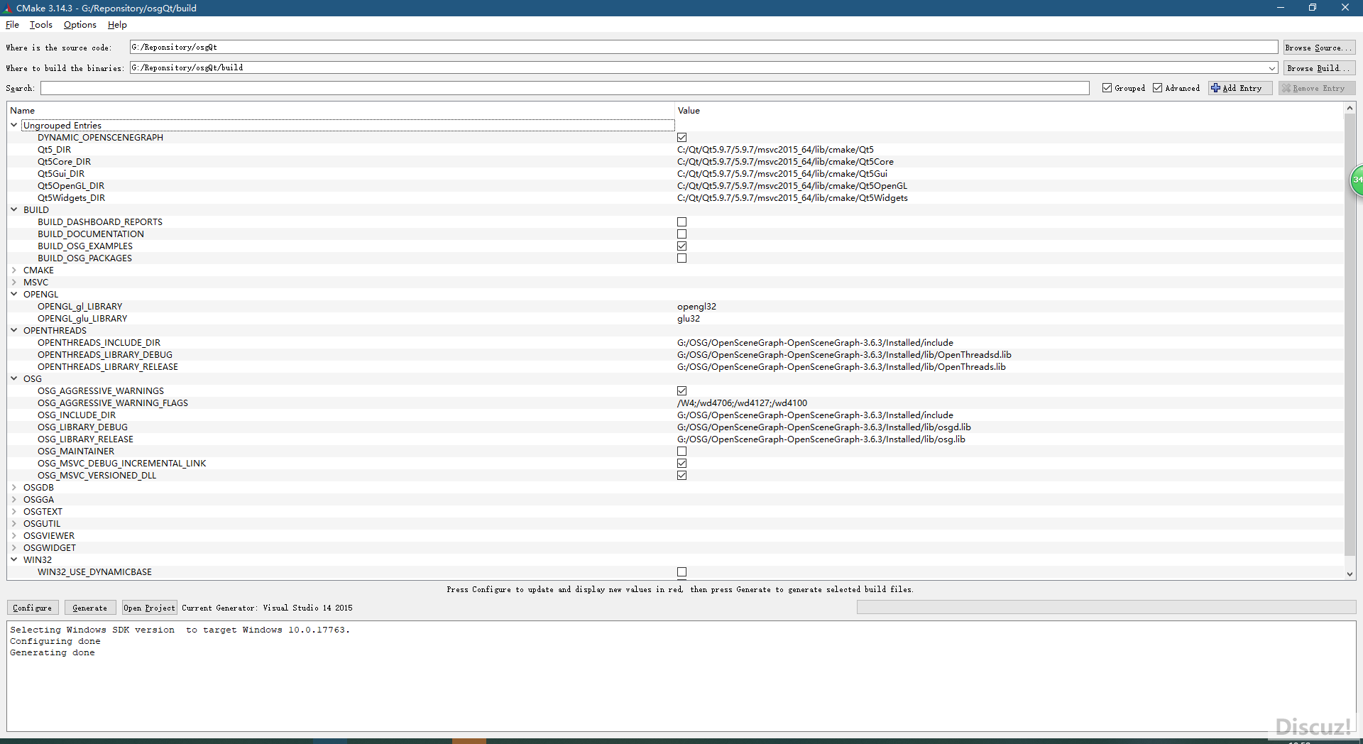1363x744 pixels.
Task: Expand the CMAKE group
Action: tap(13, 270)
